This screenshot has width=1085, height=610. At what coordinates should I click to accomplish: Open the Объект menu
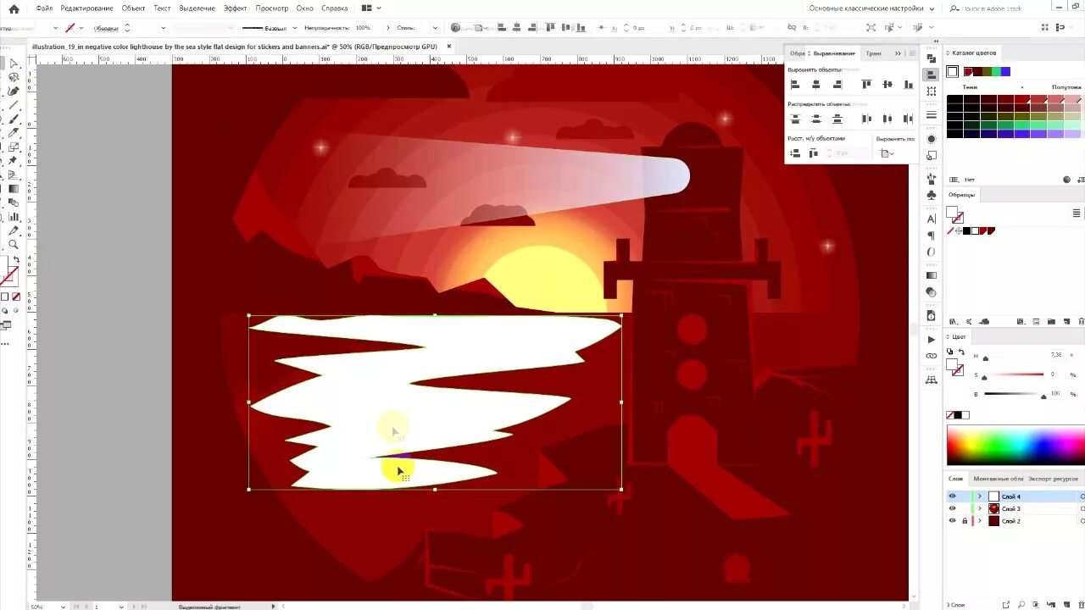coord(133,8)
